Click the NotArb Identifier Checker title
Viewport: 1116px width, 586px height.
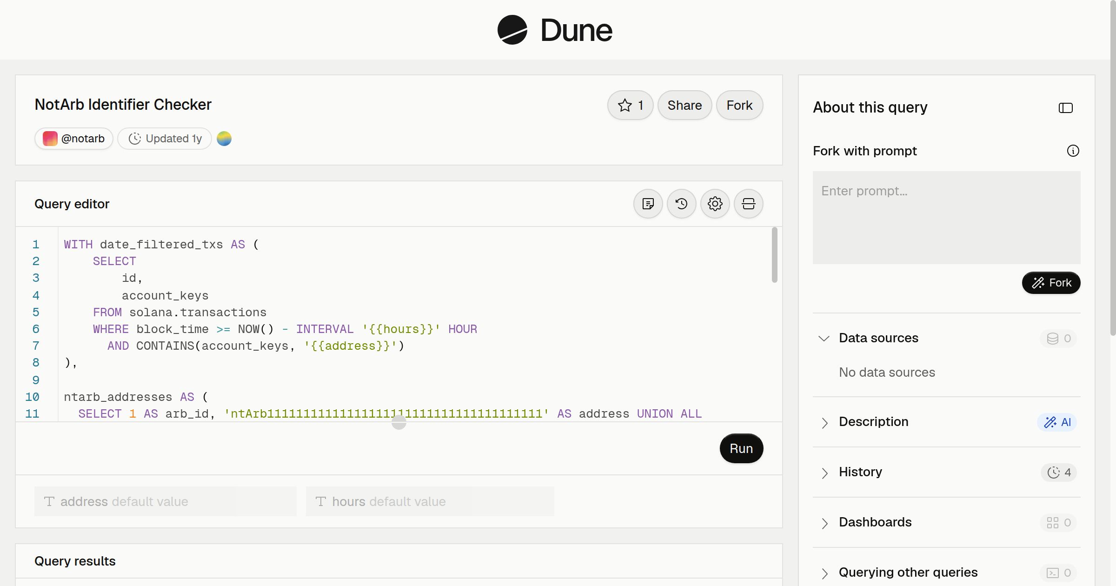tap(123, 105)
